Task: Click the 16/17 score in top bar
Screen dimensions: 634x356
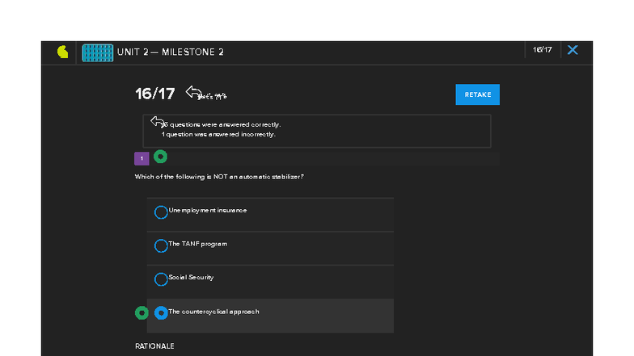Action: pyautogui.click(x=542, y=50)
